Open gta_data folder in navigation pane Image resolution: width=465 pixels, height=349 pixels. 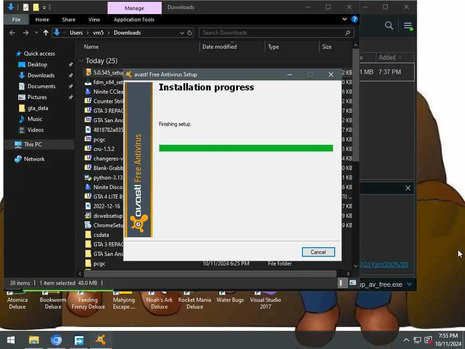pos(38,108)
